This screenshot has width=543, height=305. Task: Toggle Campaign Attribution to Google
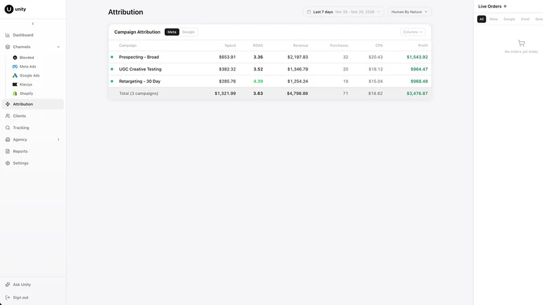coord(189,32)
